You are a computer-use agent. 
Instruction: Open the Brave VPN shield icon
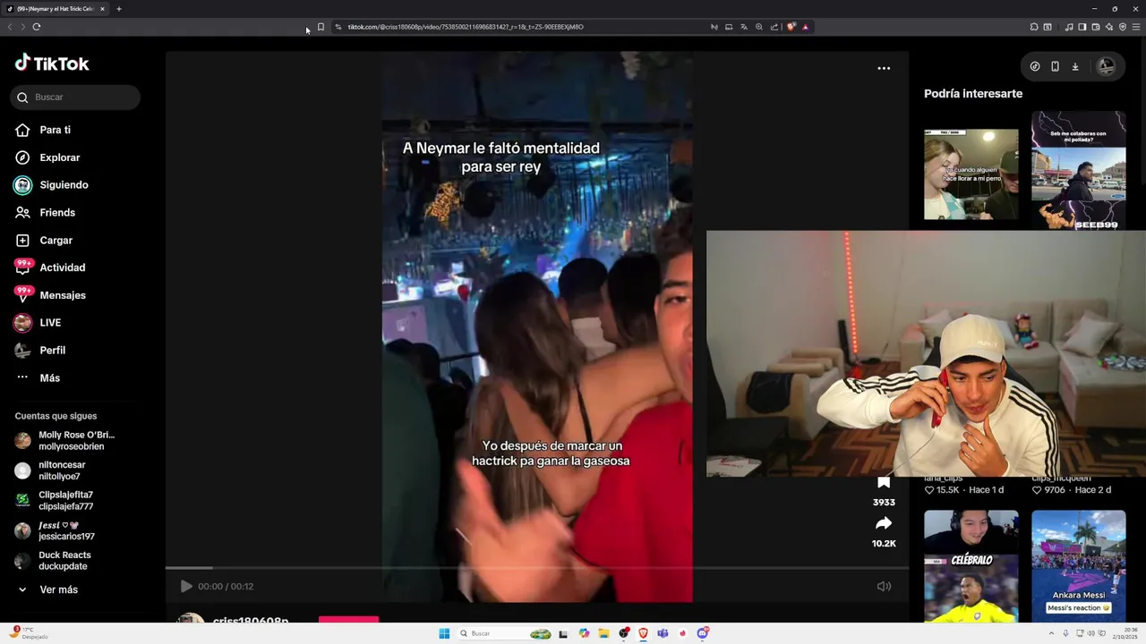(1123, 27)
